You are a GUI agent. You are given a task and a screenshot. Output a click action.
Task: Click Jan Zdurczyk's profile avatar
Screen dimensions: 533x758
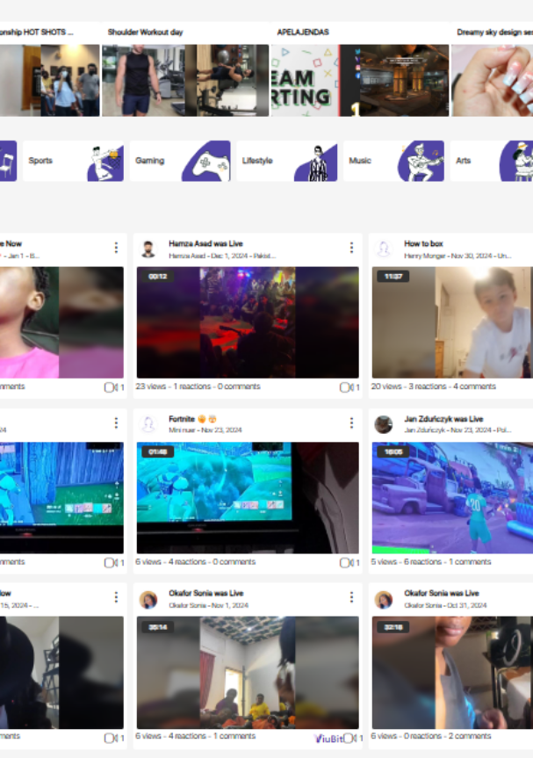[384, 424]
